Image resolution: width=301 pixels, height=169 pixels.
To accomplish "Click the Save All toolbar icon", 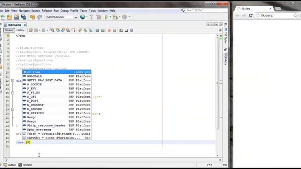I will tap(24, 17).
